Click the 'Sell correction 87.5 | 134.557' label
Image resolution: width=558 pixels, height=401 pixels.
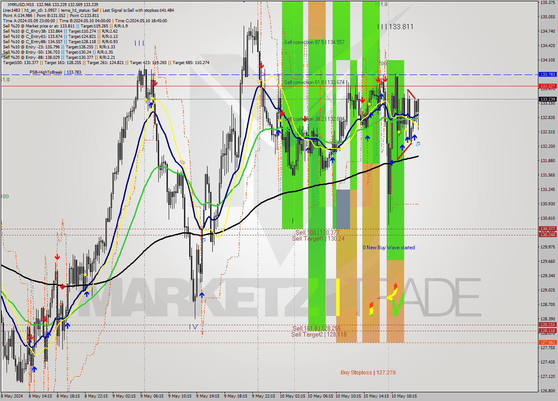click(x=314, y=42)
